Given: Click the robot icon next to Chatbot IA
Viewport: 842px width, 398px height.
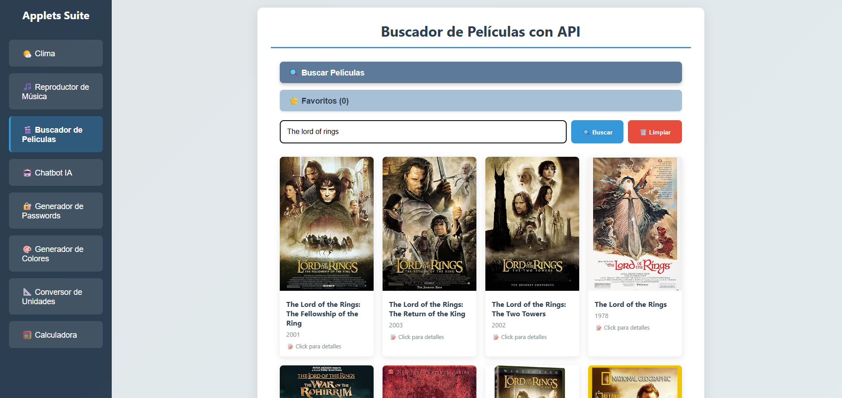Looking at the screenshot, I should [x=27, y=173].
